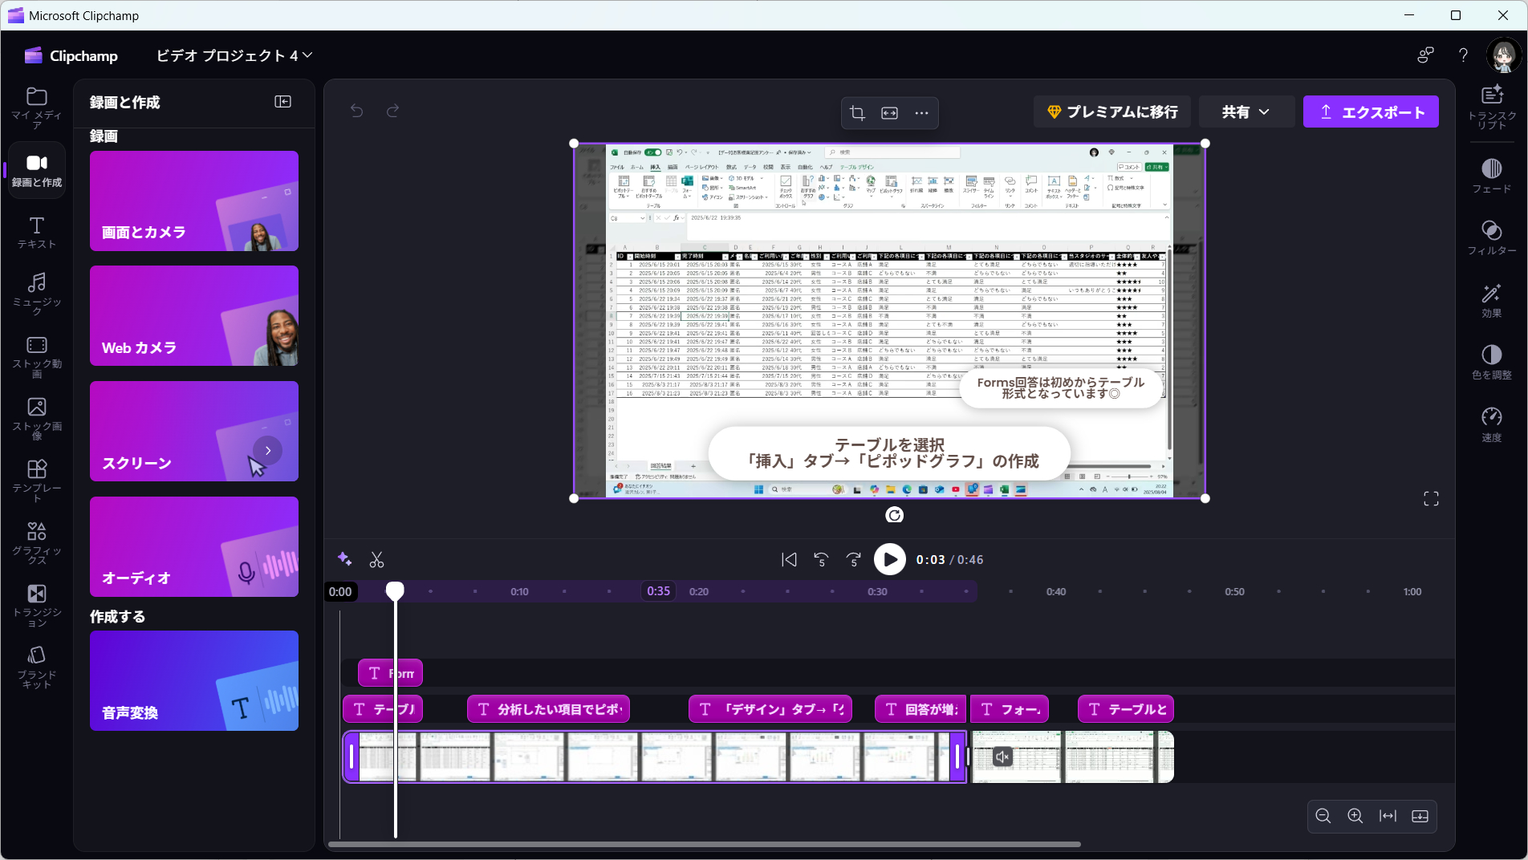Select the フォー text clip
Screen dimensions: 1528x860
pos(1010,709)
